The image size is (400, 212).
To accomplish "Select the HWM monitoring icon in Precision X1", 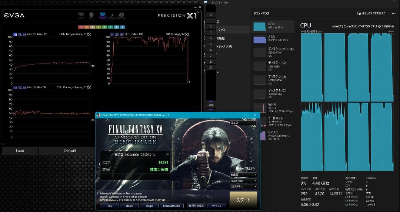I will [103, 16].
